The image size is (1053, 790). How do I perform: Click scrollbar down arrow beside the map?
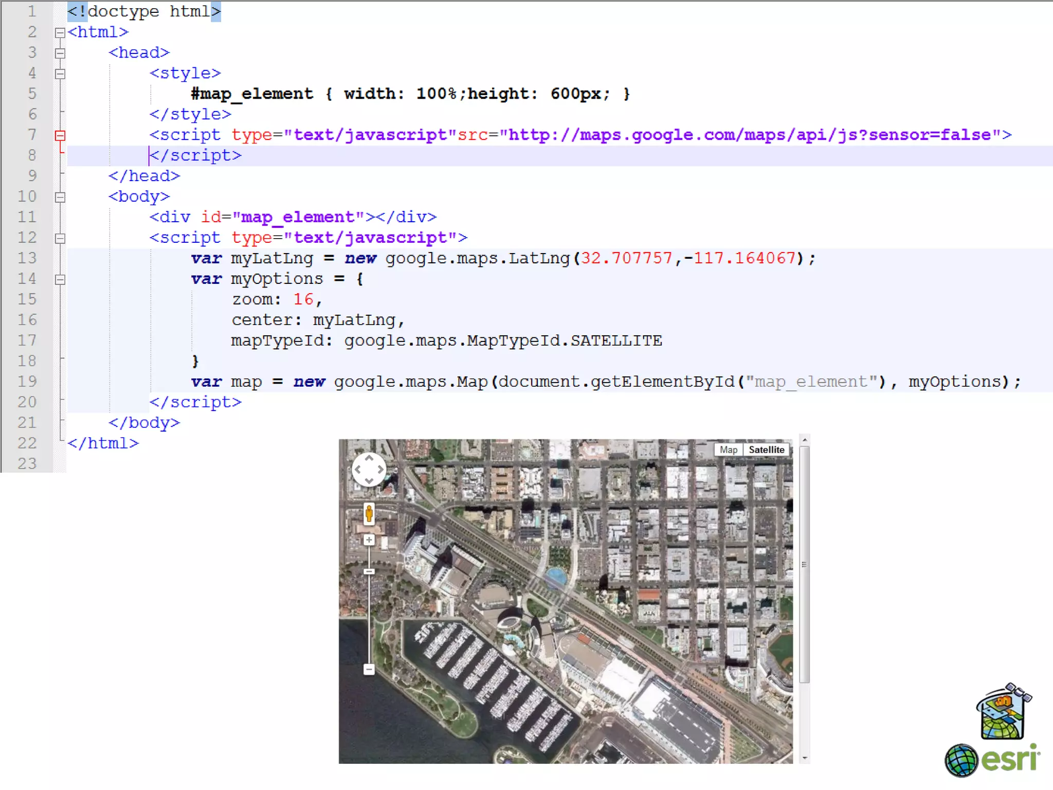point(805,758)
